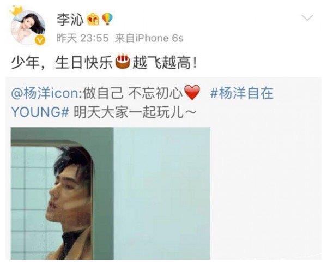Open original post via blank repost card area
Viewport: 327px width, 265px height.
(265, 188)
